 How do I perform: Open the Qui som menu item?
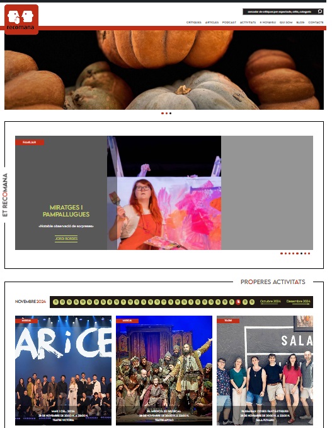tap(286, 22)
